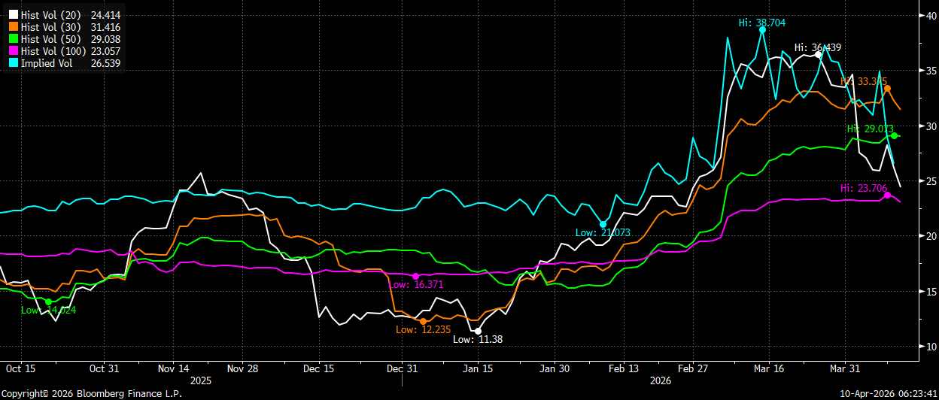Viewport: 939px width, 400px height.
Task: Click the white Hist Vol (20) legend swatch
Action: pos(12,15)
